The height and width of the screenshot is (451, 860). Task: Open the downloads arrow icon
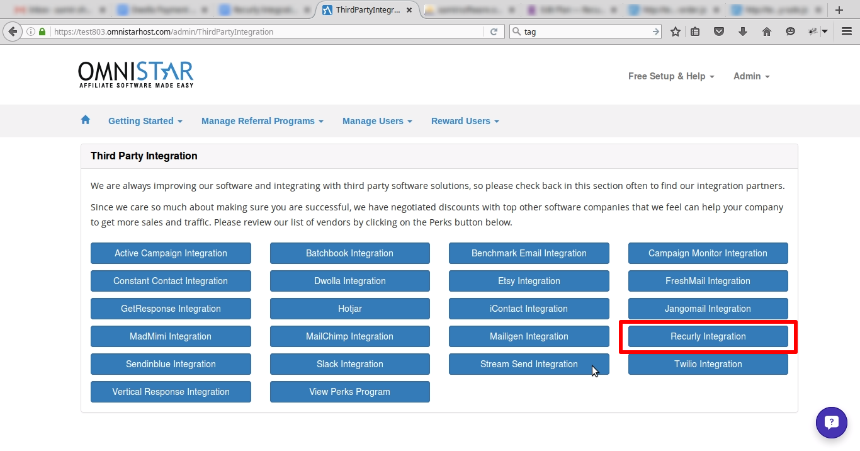743,31
